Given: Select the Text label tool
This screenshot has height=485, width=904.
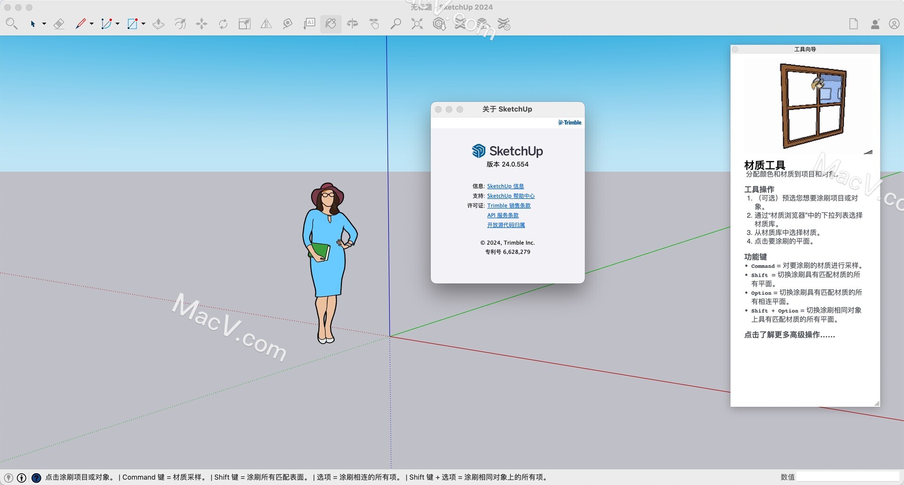Looking at the screenshot, I should click(309, 24).
